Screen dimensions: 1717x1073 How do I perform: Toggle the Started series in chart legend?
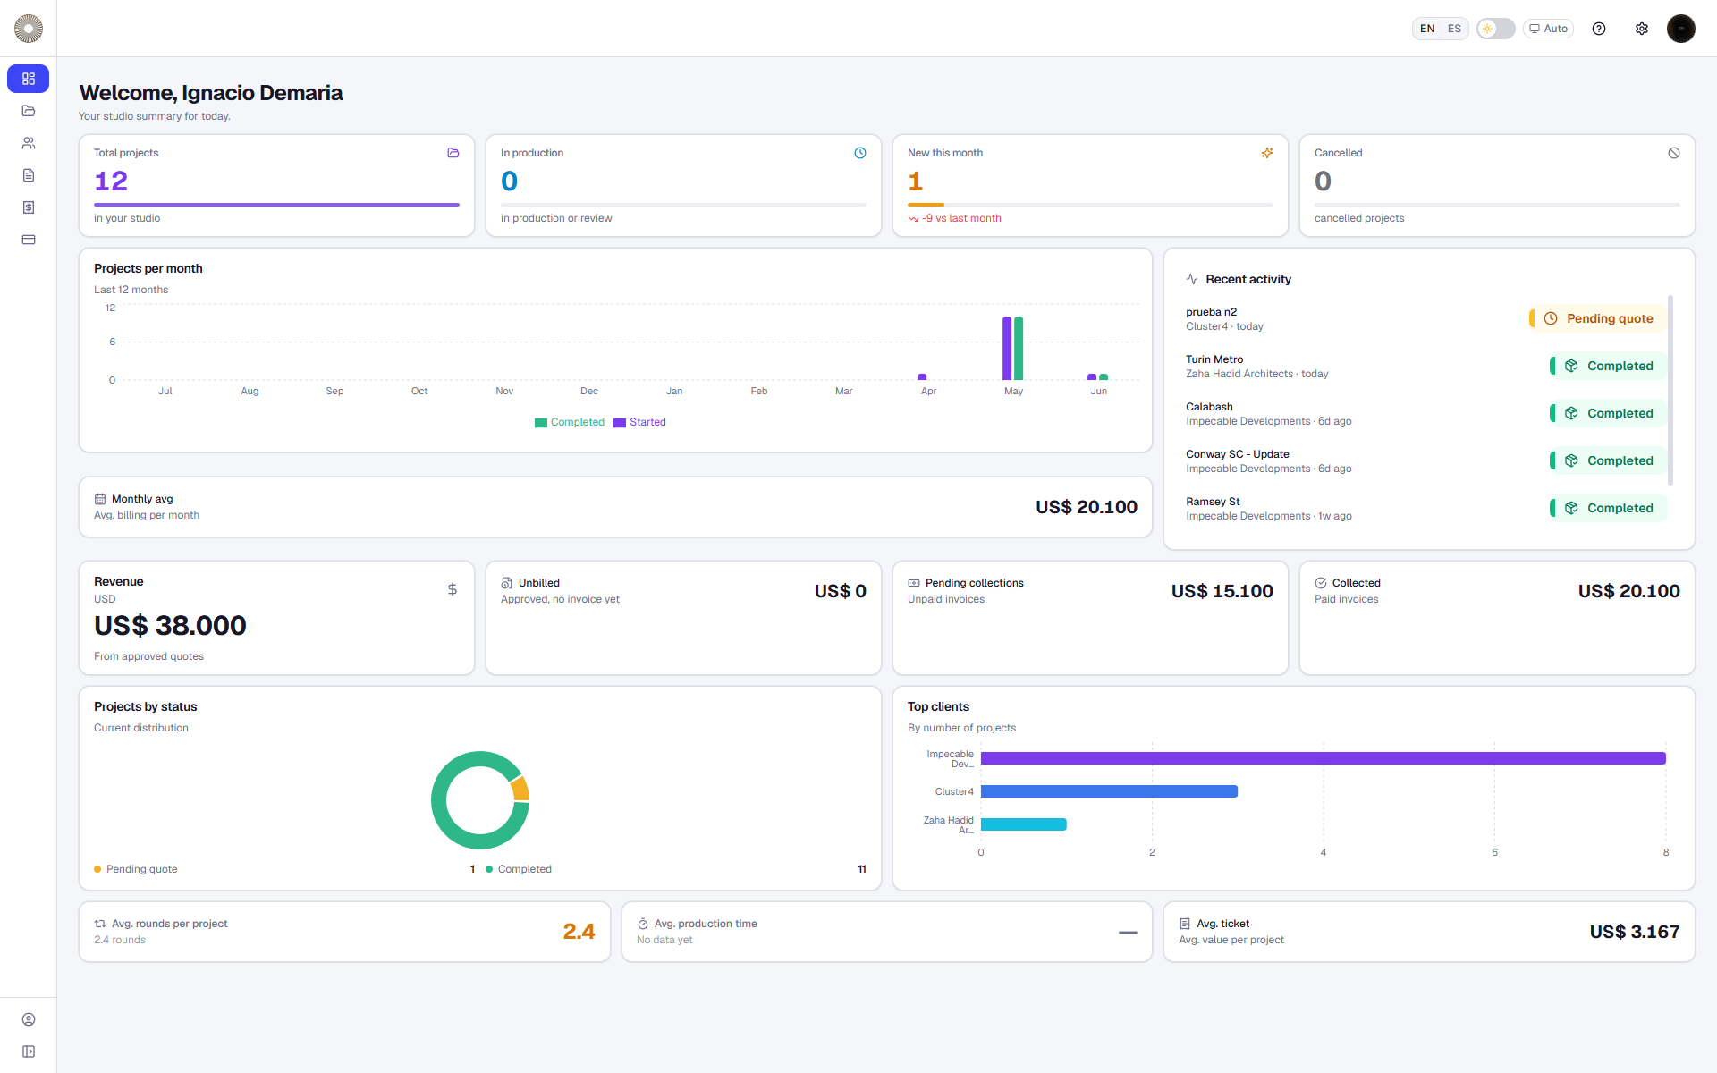coord(639,422)
